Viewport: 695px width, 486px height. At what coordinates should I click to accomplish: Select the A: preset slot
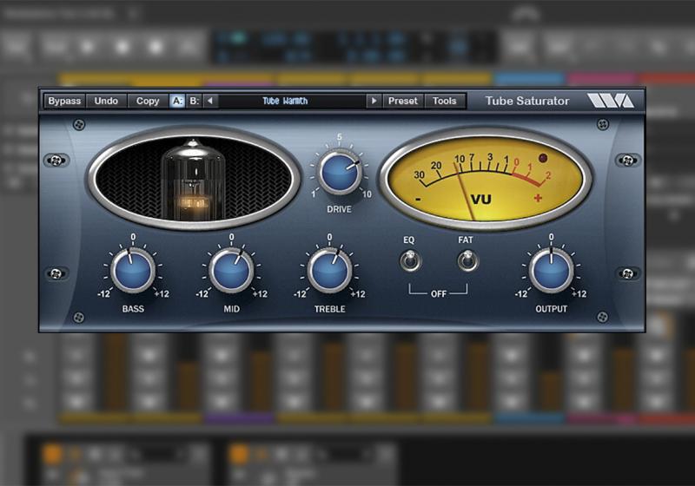click(177, 101)
